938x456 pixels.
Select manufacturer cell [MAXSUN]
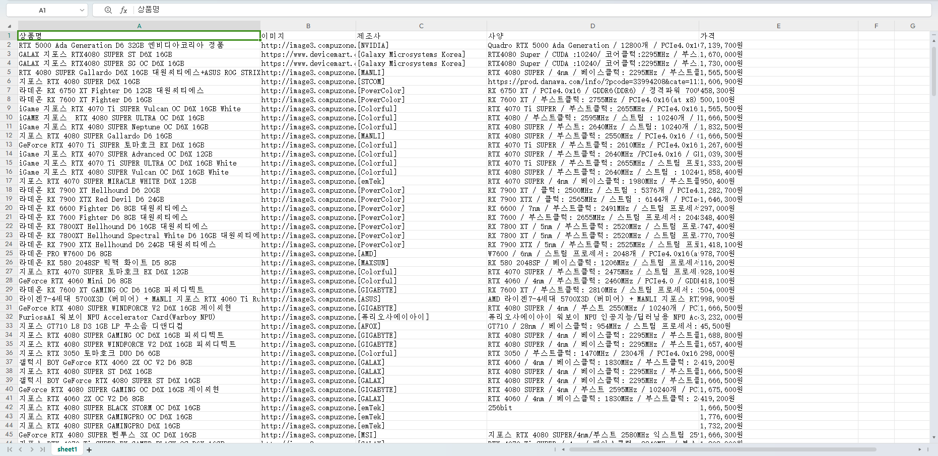click(x=421, y=262)
